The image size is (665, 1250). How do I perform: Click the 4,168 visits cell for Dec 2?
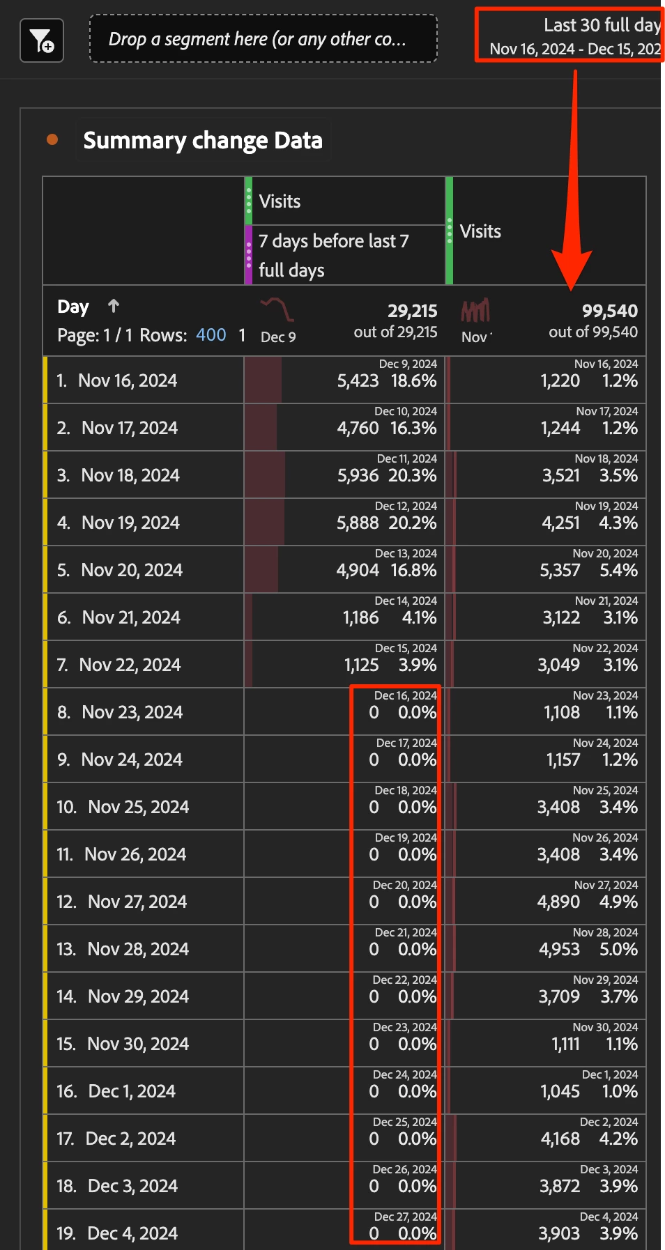tap(545, 1139)
